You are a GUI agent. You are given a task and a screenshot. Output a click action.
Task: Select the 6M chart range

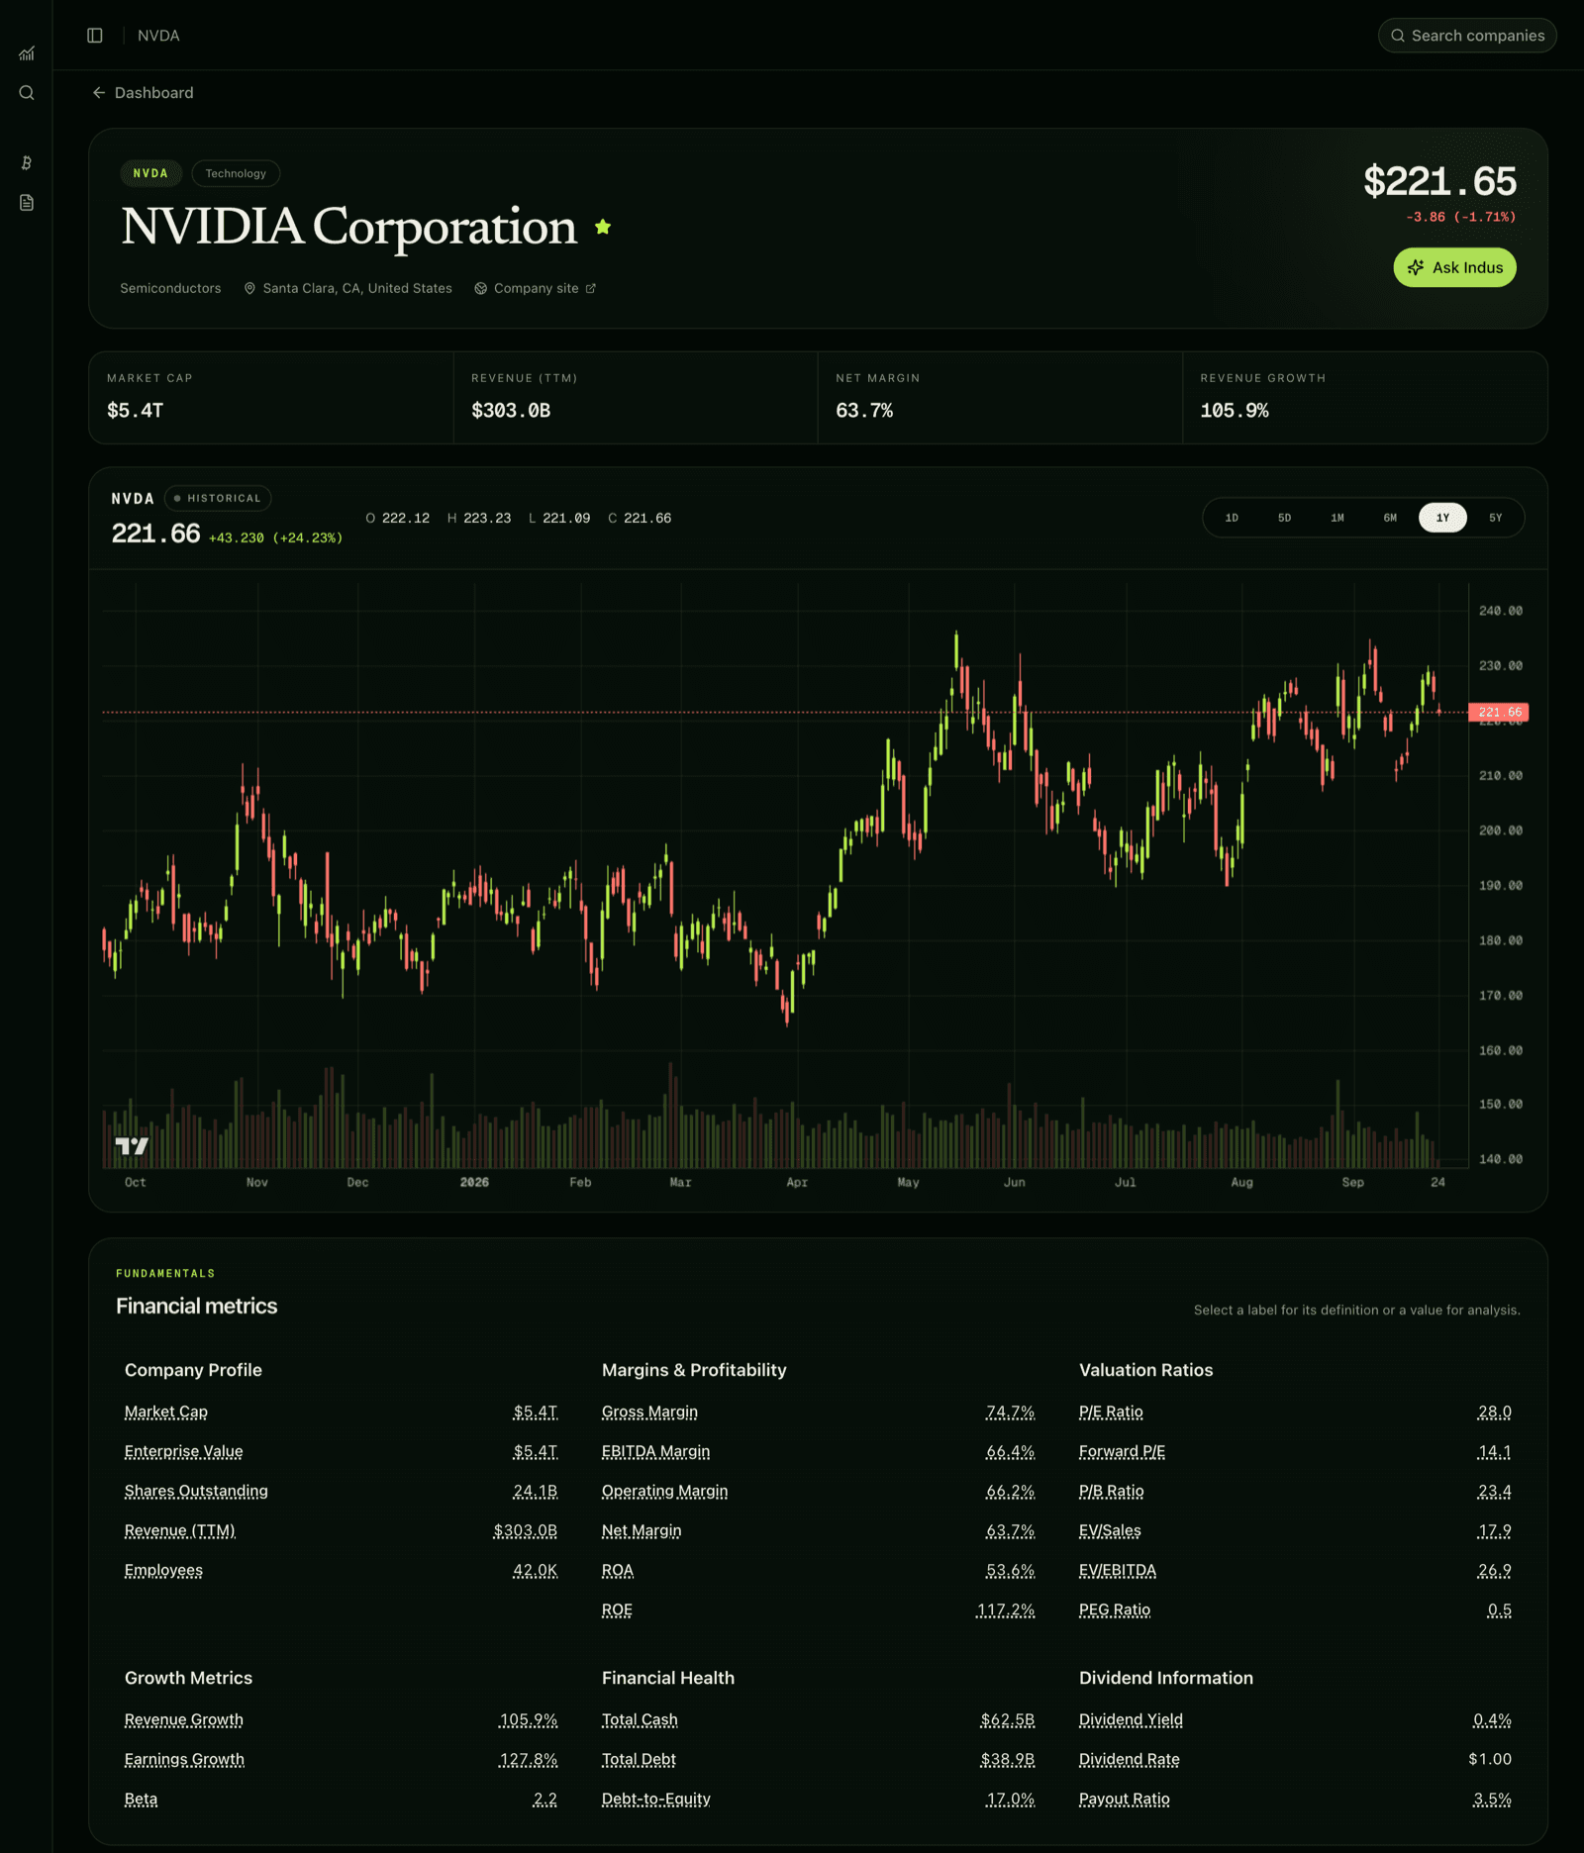pyautogui.click(x=1390, y=518)
